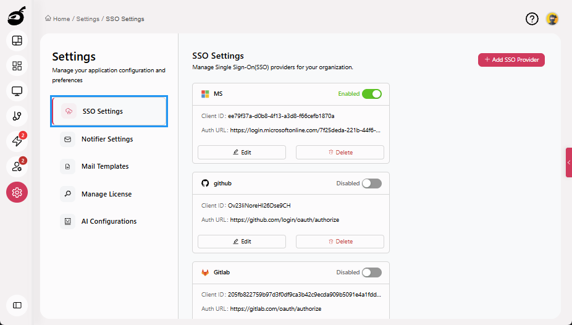Disable the MS SSO provider toggle
This screenshot has height=325, width=572.
pos(372,94)
